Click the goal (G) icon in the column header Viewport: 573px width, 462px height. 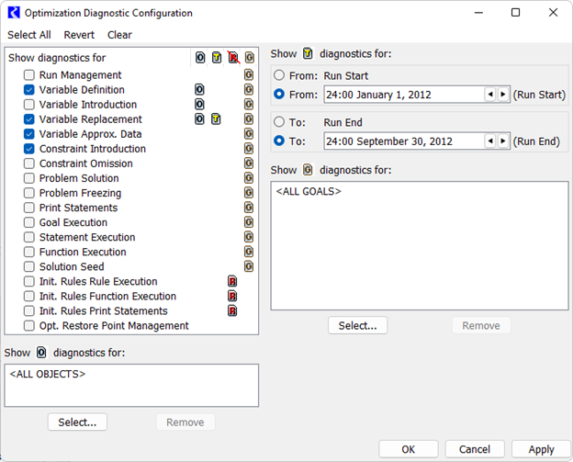(x=249, y=58)
